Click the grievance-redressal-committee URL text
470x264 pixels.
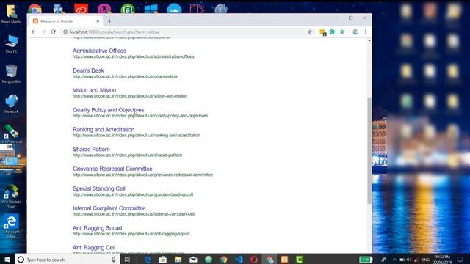coord(142,175)
